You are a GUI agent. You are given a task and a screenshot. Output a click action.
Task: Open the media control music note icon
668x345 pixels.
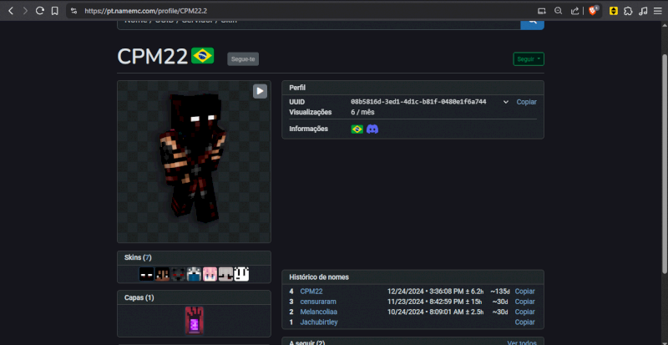643,11
